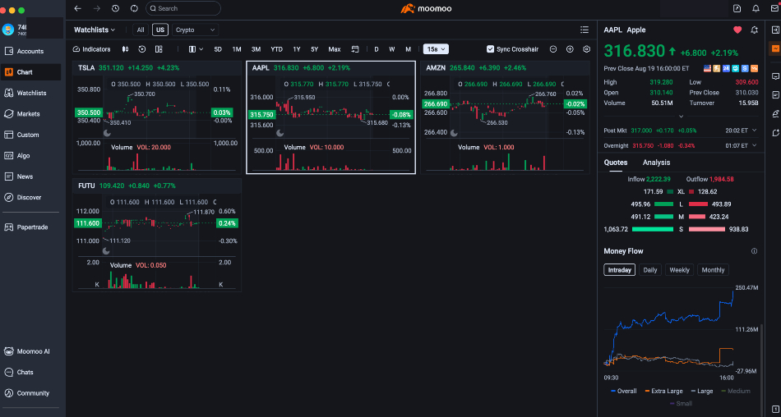Switch Money Flow to Daily
The width and height of the screenshot is (781, 417).
[650, 270]
